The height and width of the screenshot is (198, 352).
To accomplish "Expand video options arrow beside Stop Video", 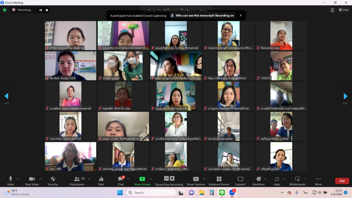I will tap(40, 179).
